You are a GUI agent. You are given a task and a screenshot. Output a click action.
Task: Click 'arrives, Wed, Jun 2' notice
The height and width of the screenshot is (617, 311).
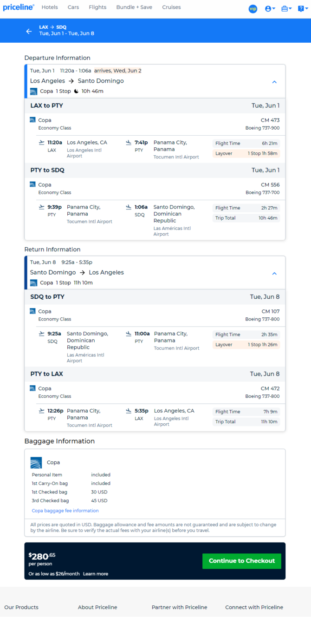pyautogui.click(x=118, y=71)
